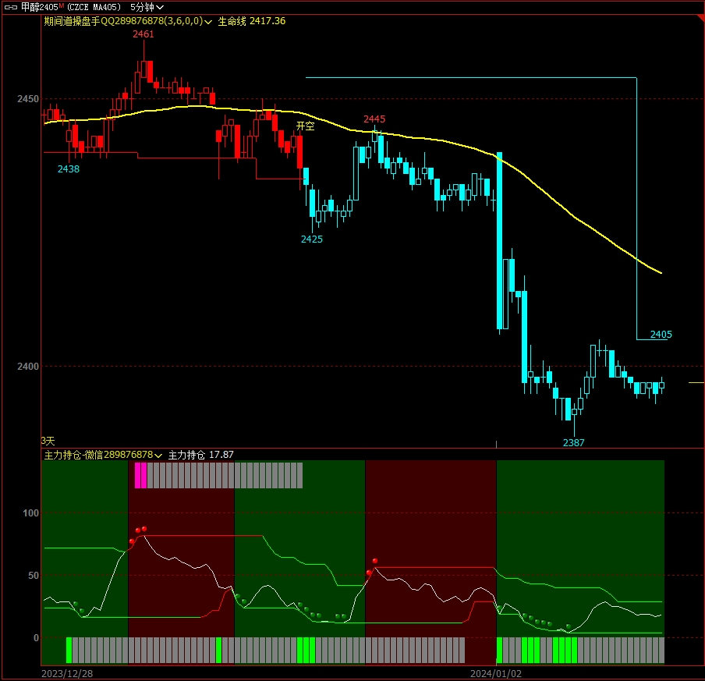
Task: Expand the 期间道操盘手 indicator parameters dropdown
Action: click(x=208, y=22)
